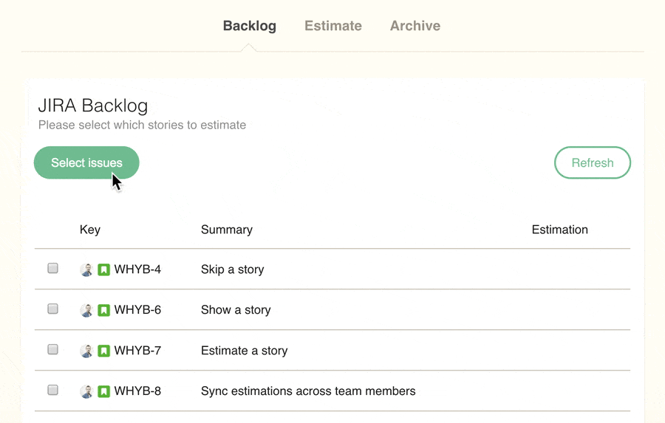
Task: Click the Key column header
Action: [90, 230]
